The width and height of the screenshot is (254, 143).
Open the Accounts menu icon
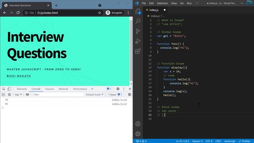(x=138, y=124)
